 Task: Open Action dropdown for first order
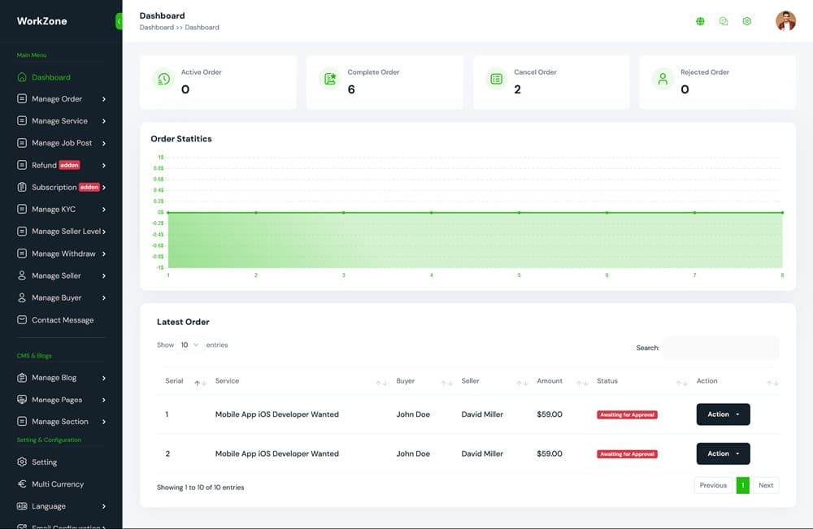click(723, 414)
